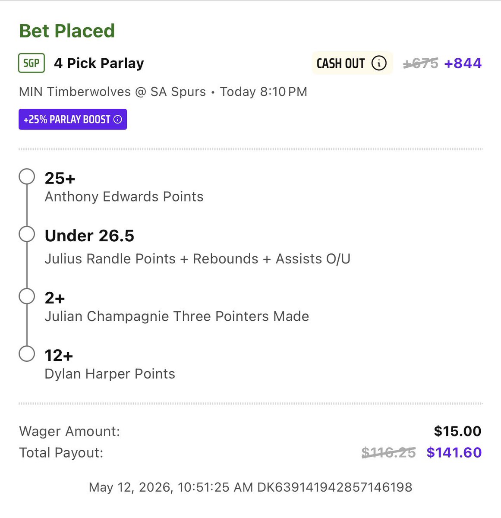Click the $15.00 wager amount
Viewport: 501px width, 518px height.
point(457,431)
